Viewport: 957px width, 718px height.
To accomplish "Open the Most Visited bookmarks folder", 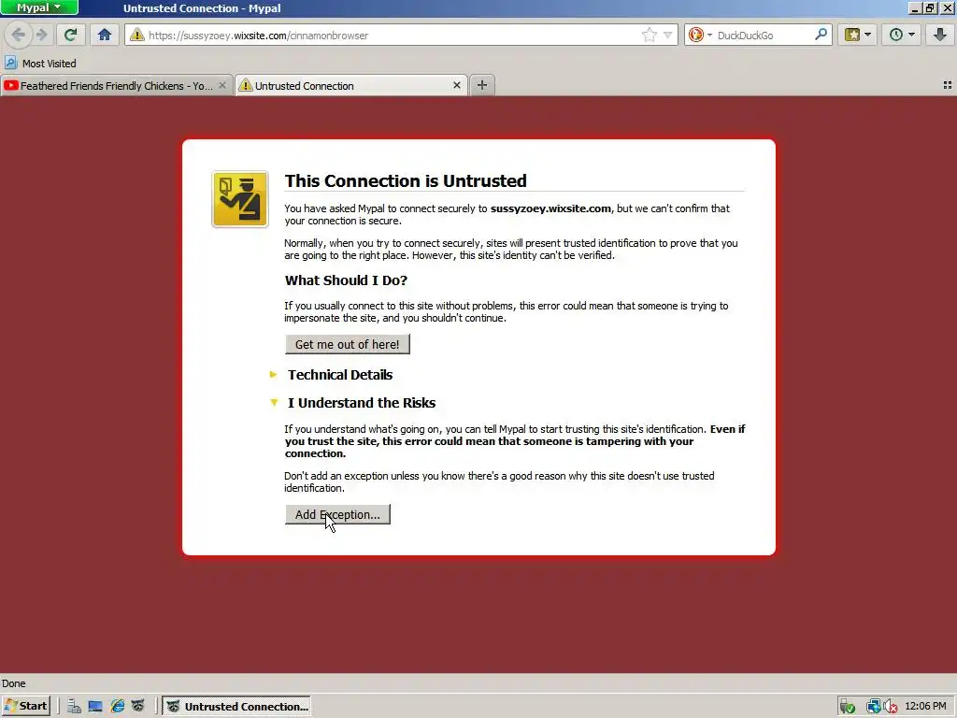I will [x=41, y=63].
